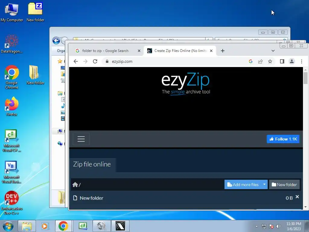The image size is (309, 232).
Task: Show hidden tray icons arrow
Action: coord(256,226)
